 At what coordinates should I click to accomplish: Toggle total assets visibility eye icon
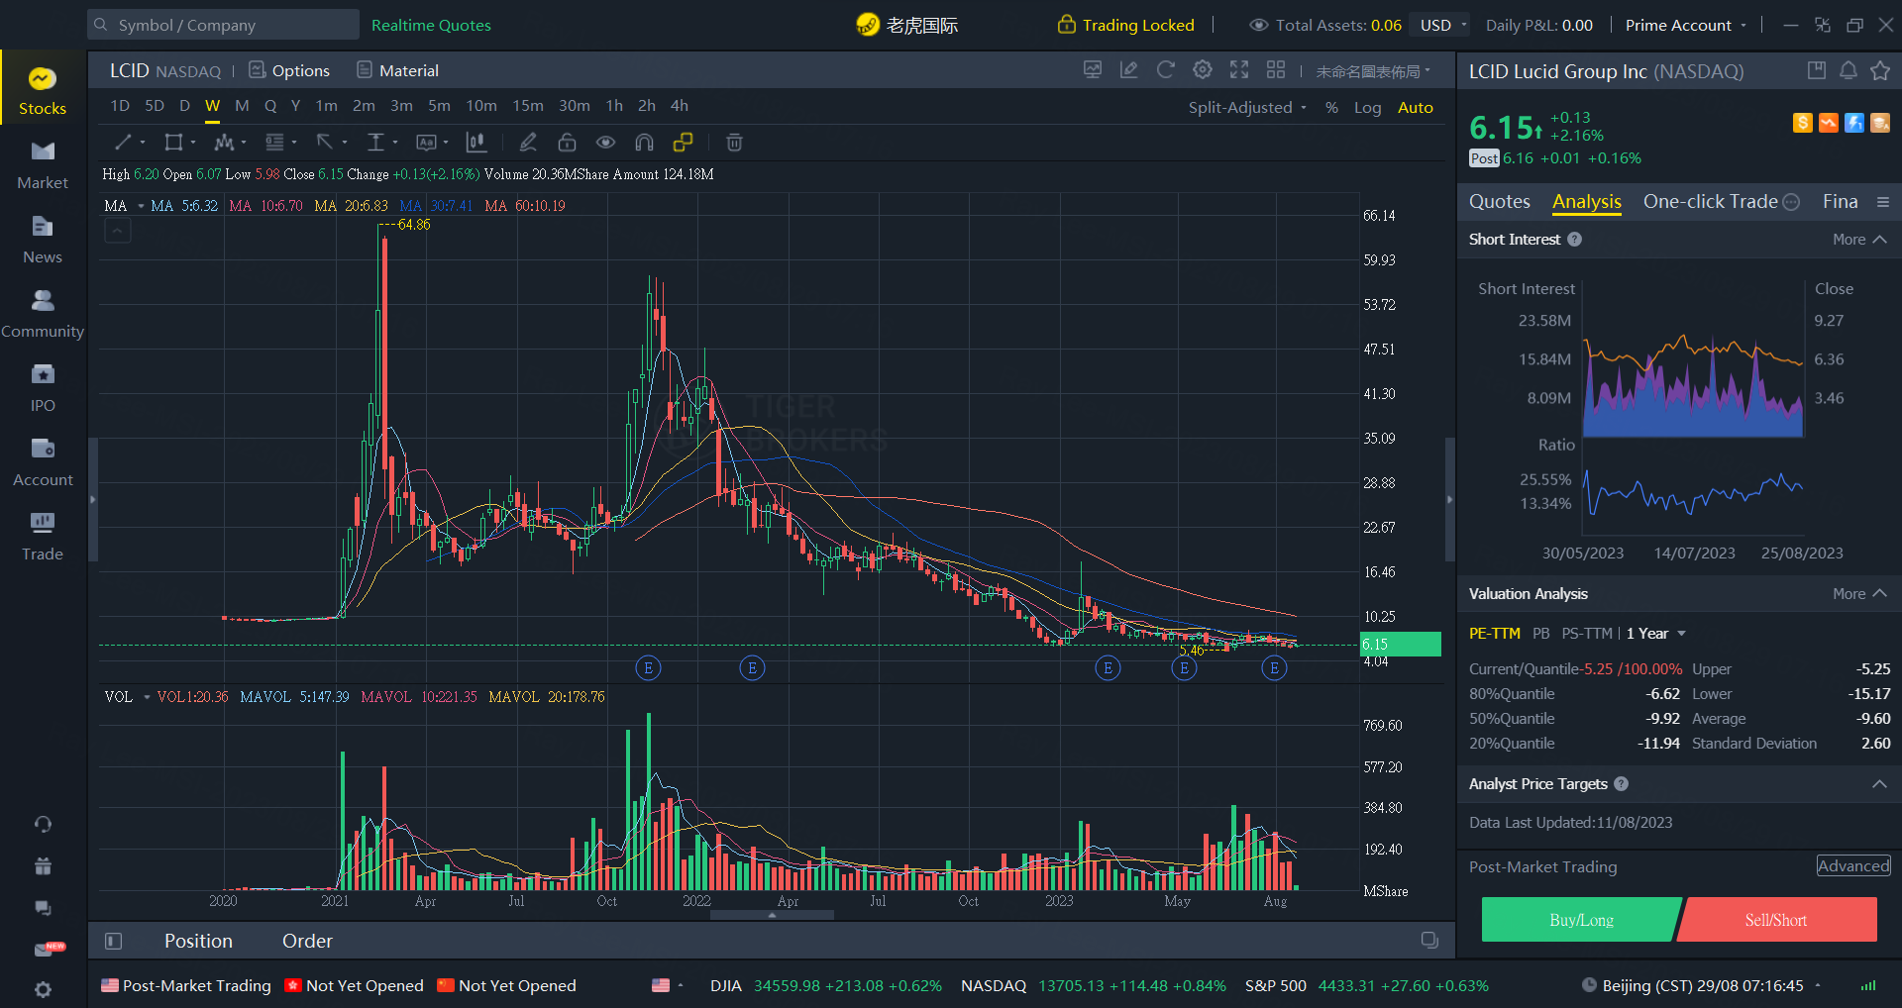(1258, 25)
